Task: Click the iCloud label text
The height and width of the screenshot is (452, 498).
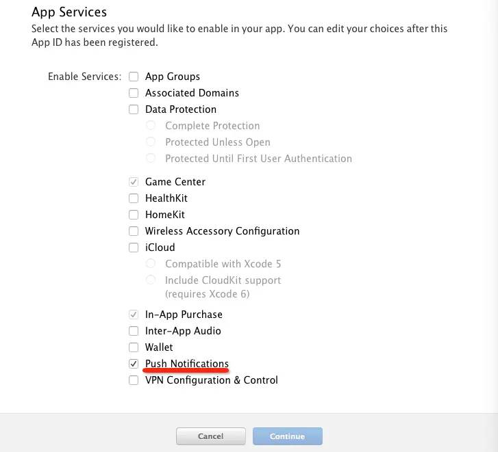Action: (x=160, y=248)
